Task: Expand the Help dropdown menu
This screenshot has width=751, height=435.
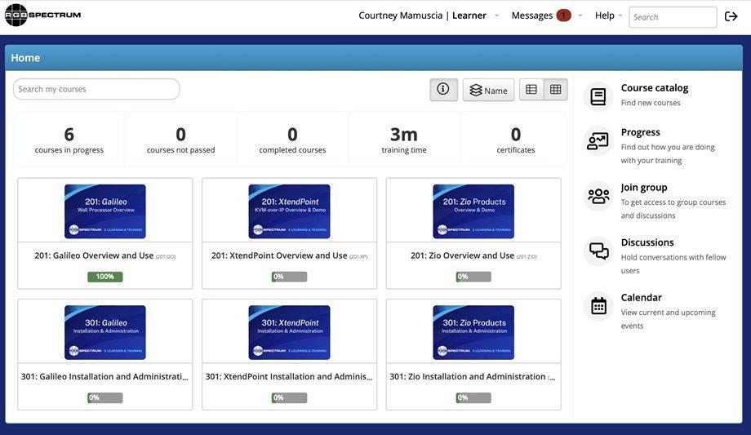Action: point(608,16)
